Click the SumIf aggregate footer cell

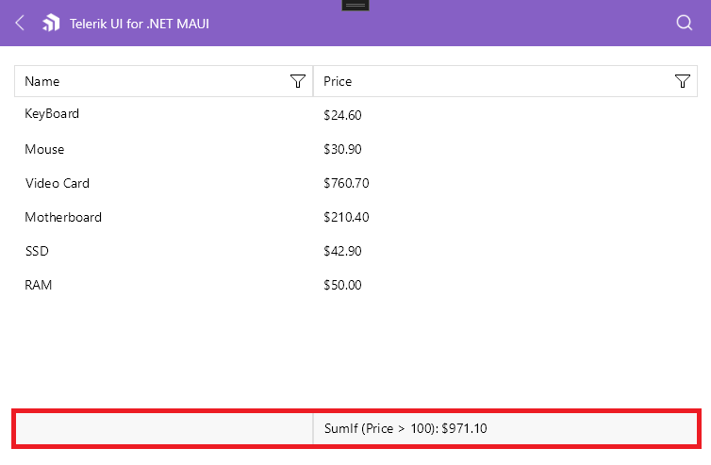(405, 429)
